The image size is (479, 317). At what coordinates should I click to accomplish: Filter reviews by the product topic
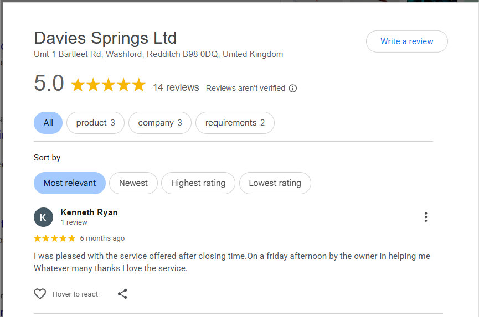pos(95,123)
